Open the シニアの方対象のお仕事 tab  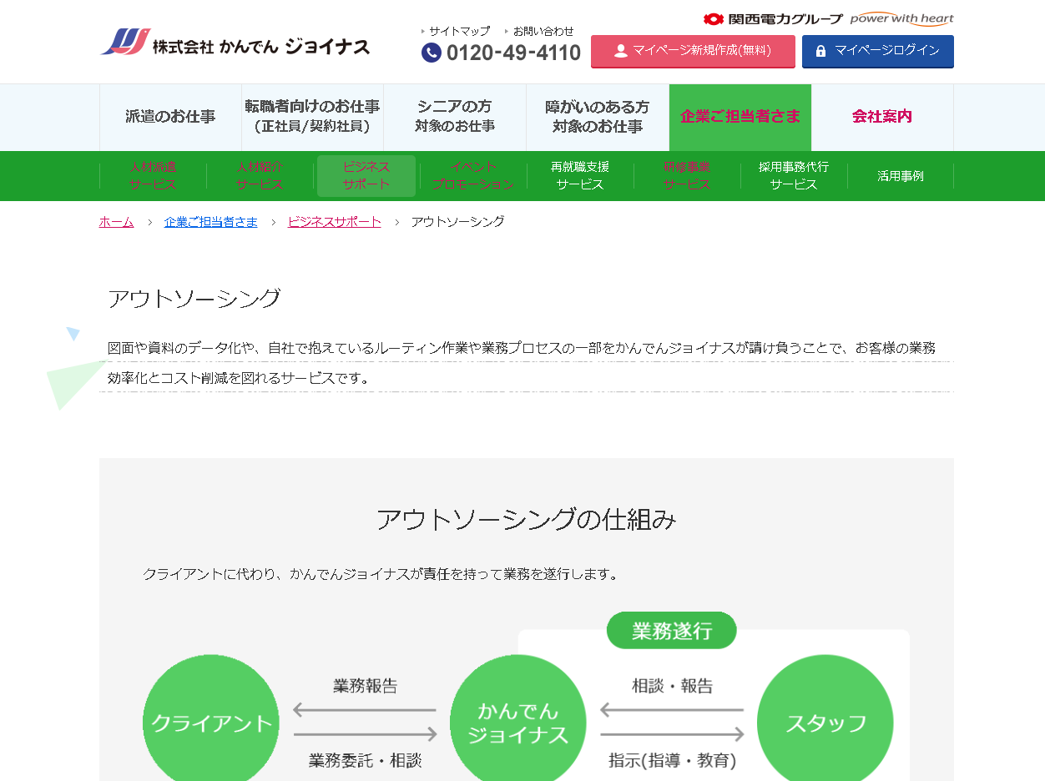pyautogui.click(x=455, y=117)
